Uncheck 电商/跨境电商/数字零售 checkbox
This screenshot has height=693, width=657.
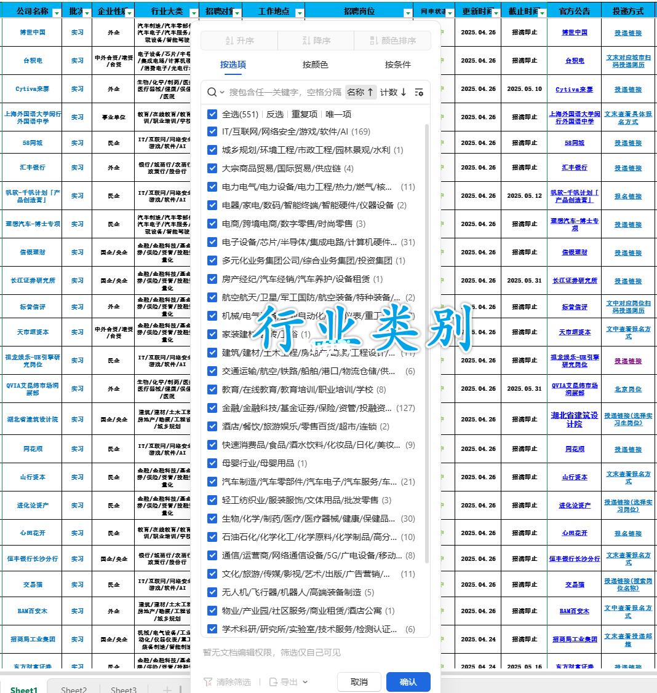click(x=212, y=224)
